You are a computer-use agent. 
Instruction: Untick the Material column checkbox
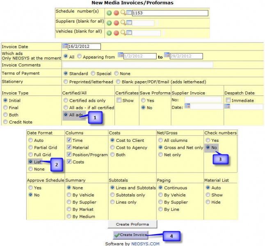coord(69,147)
